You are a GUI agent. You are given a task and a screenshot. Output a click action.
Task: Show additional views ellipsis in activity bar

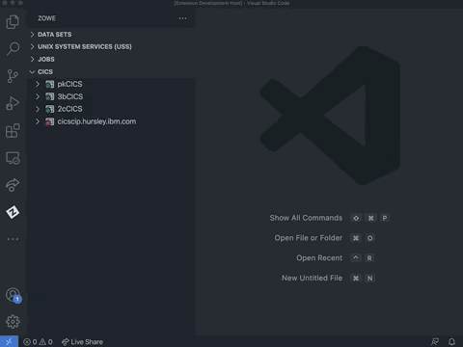pos(13,239)
